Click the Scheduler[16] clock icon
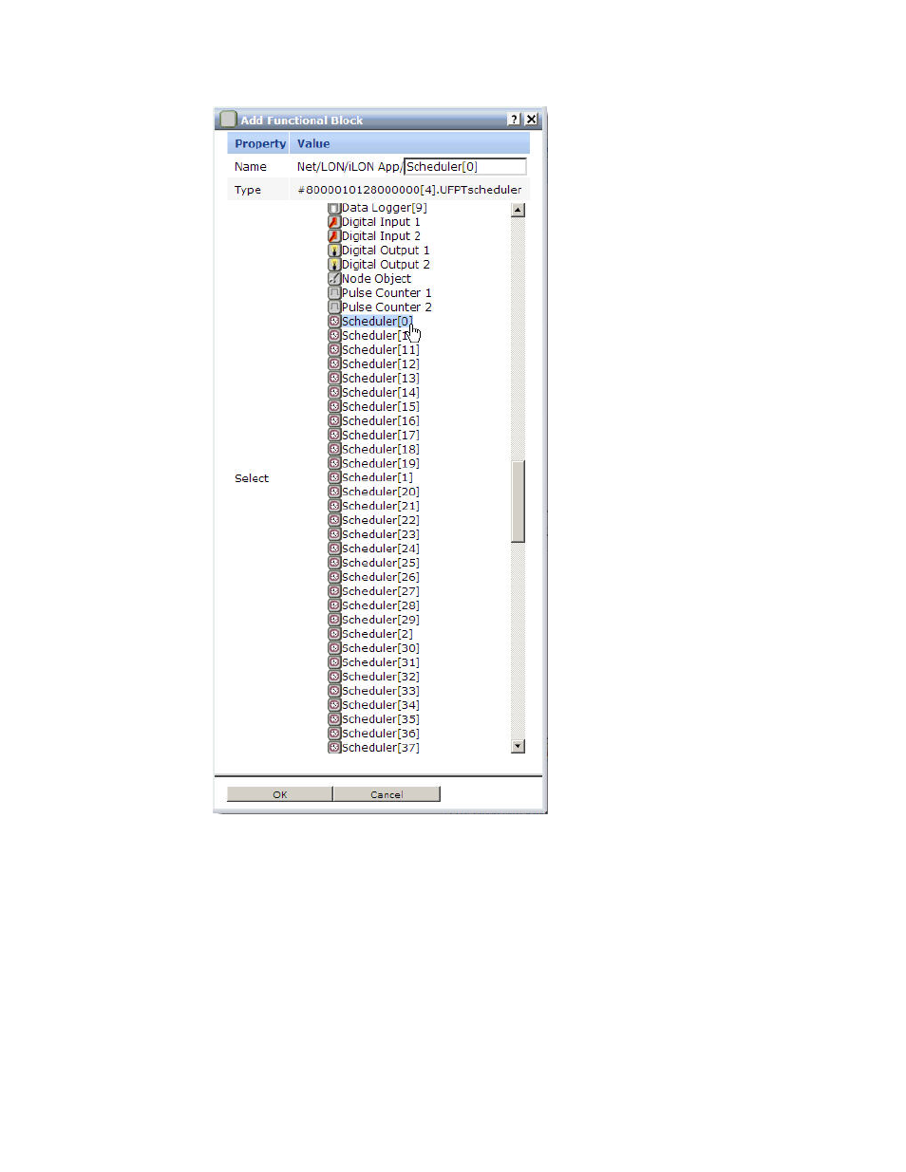906x1172 pixels. [x=334, y=421]
